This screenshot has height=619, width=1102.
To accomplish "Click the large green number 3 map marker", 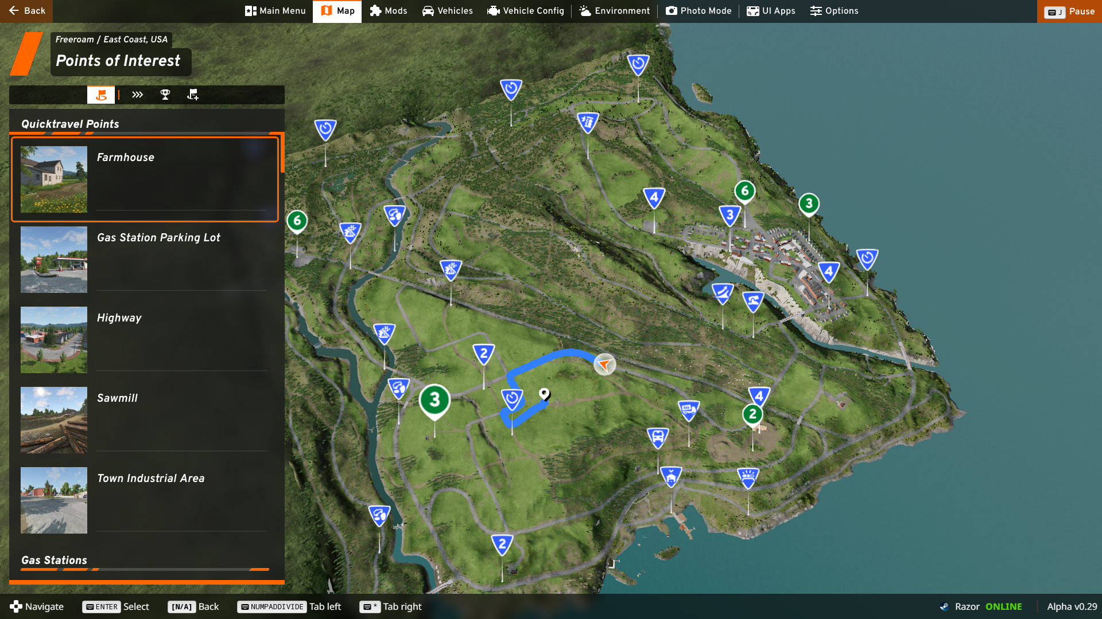I will pos(434,399).
